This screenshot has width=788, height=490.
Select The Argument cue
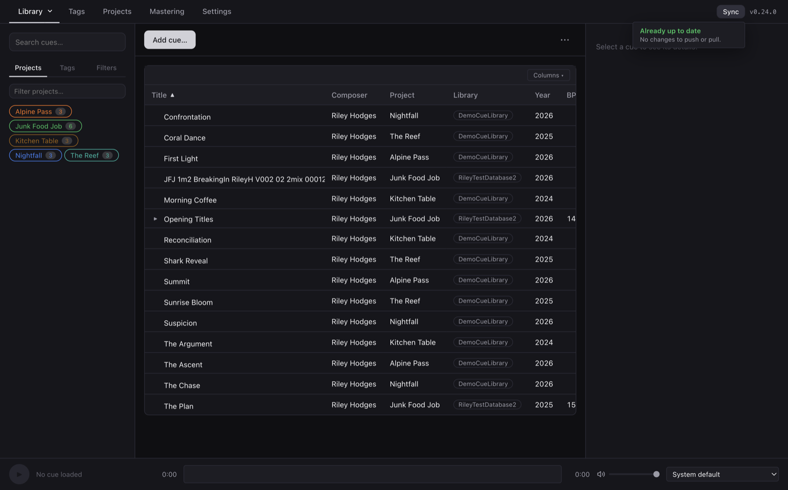(360, 342)
